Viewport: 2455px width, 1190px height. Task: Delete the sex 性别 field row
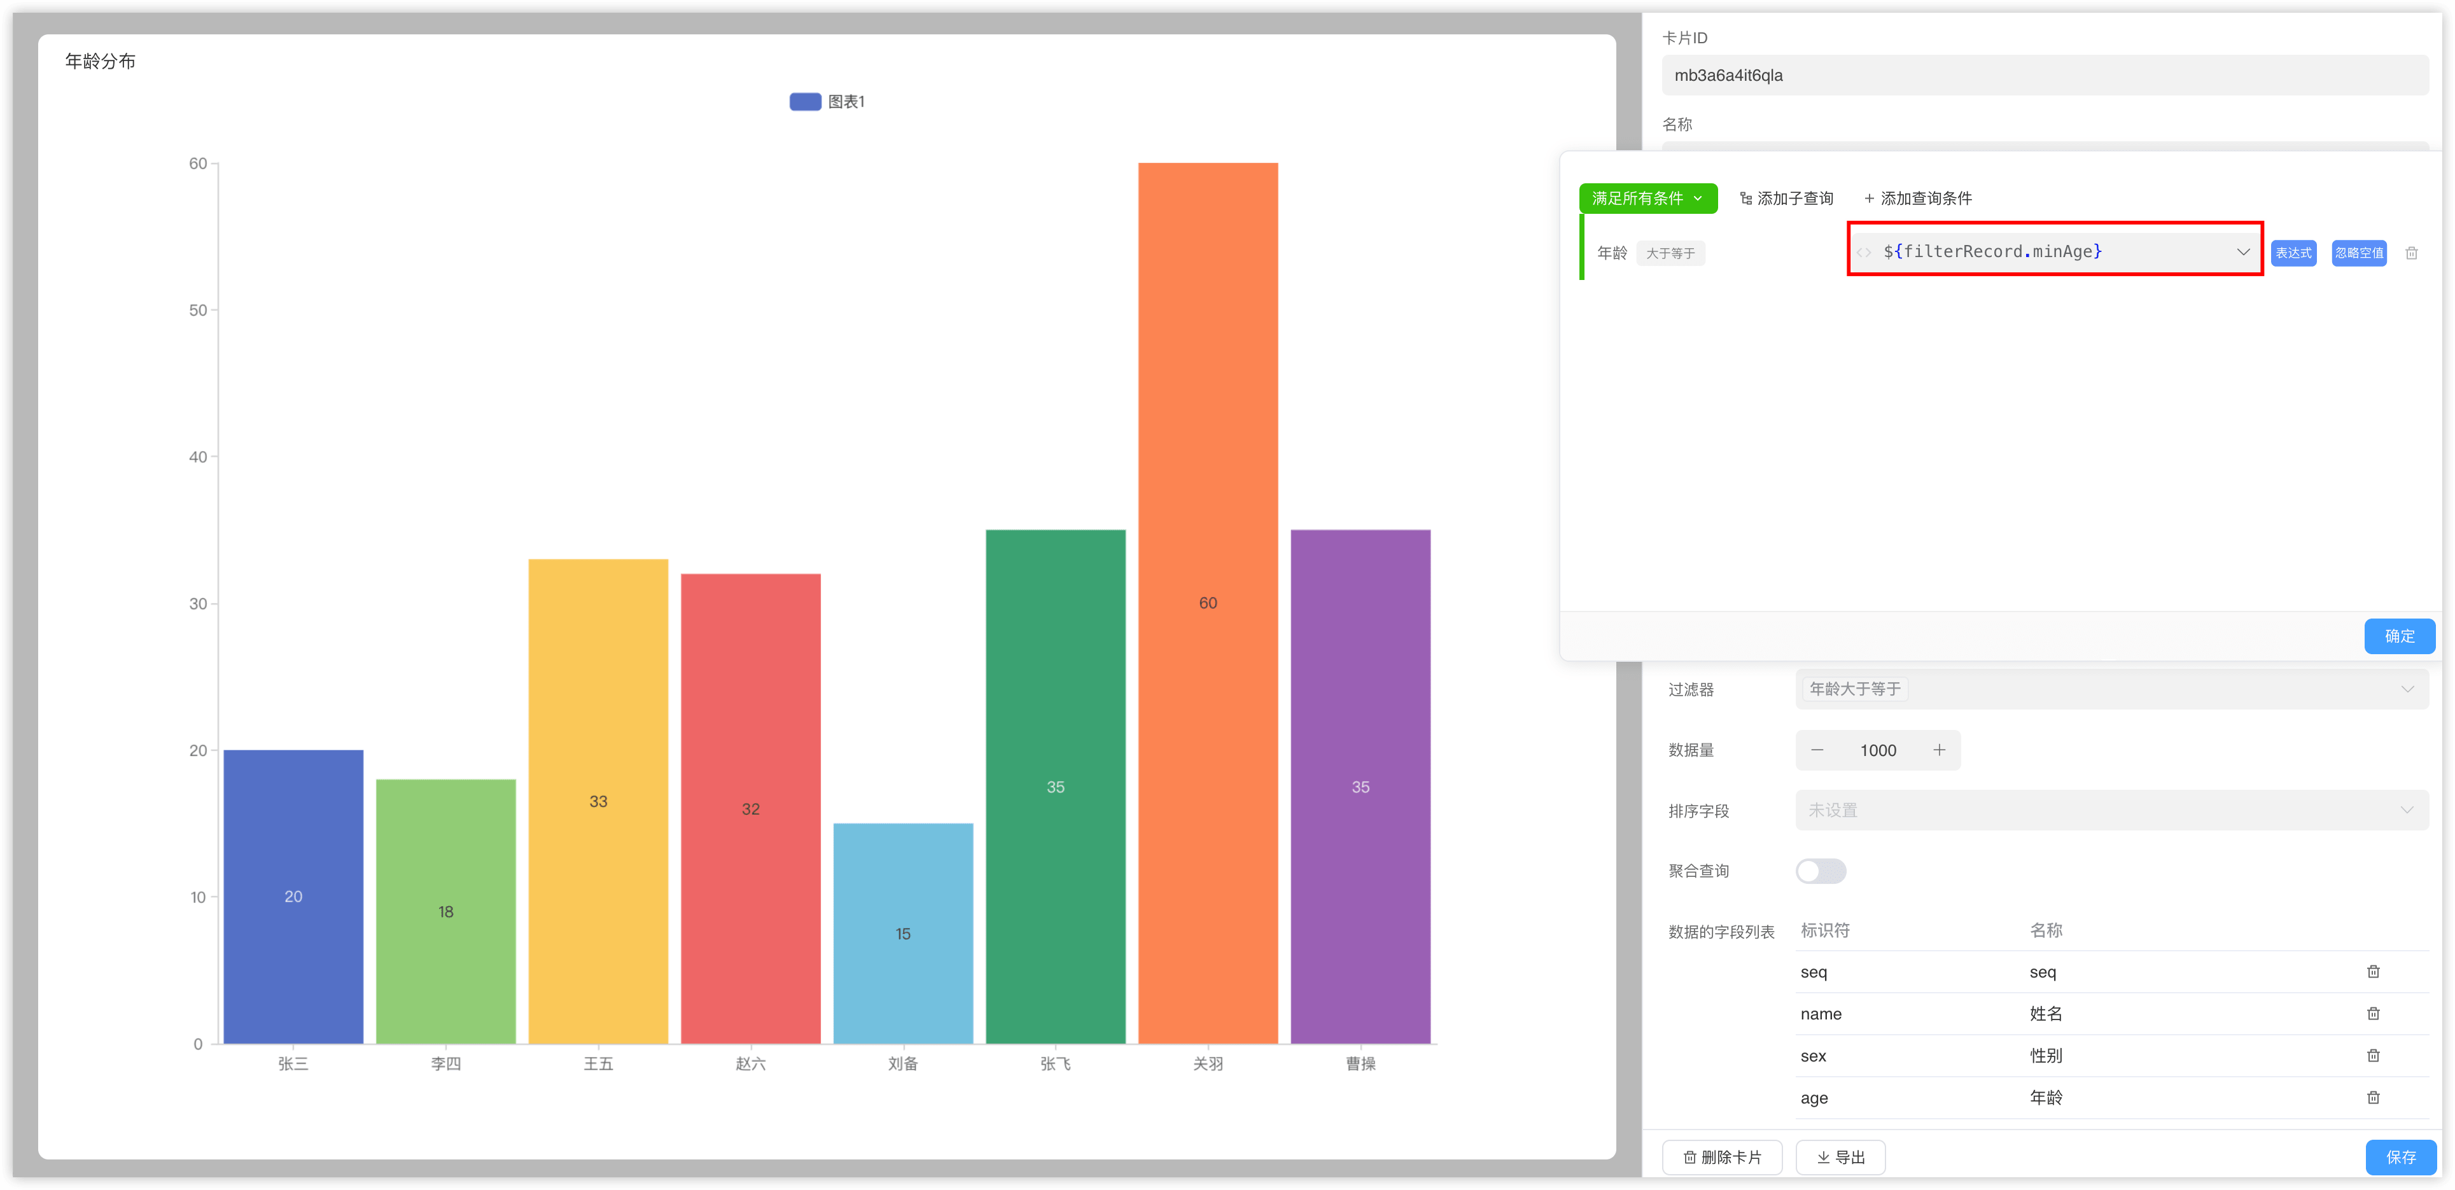coord(2373,1056)
